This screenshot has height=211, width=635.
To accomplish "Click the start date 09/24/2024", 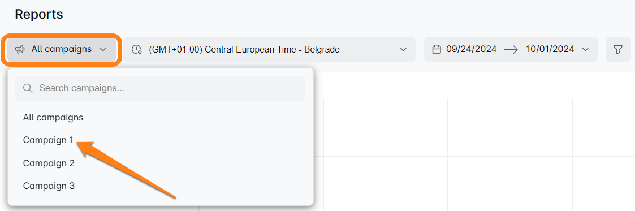I will pos(472,49).
